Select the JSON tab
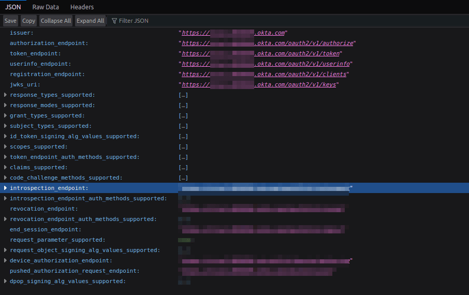 click(13, 7)
